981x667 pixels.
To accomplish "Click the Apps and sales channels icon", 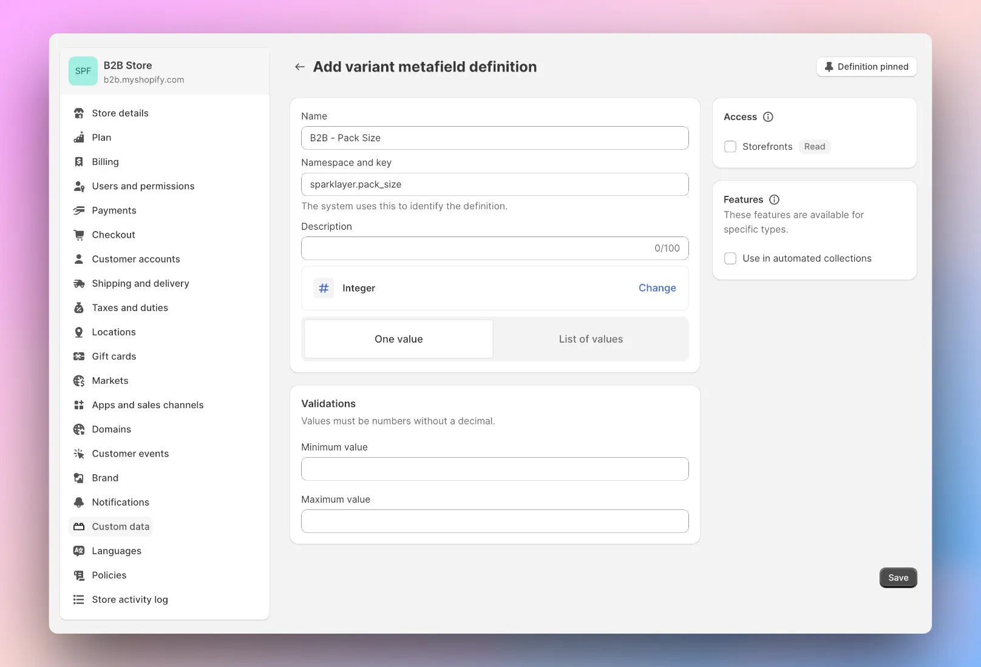I will click(79, 405).
